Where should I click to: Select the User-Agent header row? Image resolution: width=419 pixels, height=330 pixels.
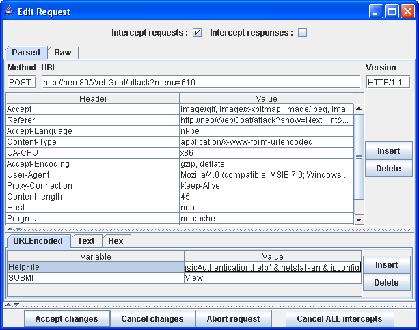click(x=92, y=175)
